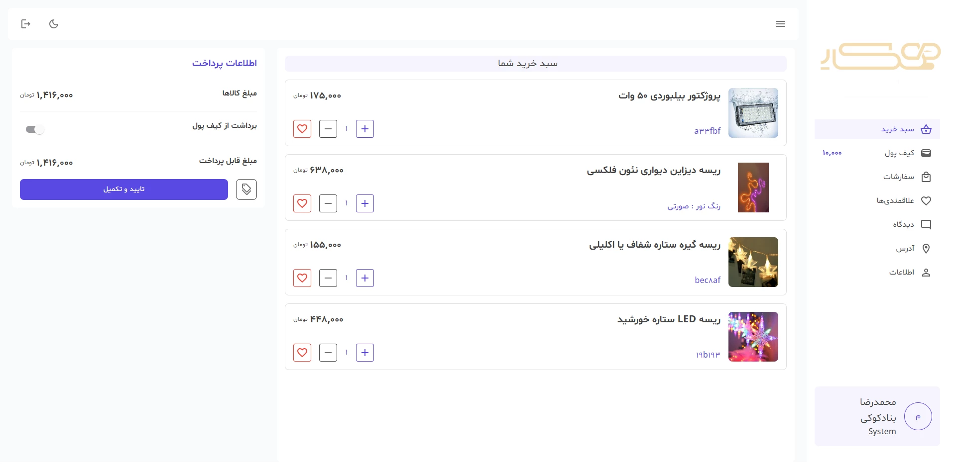Click the price ۶۳۸,۰۰۰ تومان
This screenshot has height=470, width=956.
pyautogui.click(x=318, y=170)
